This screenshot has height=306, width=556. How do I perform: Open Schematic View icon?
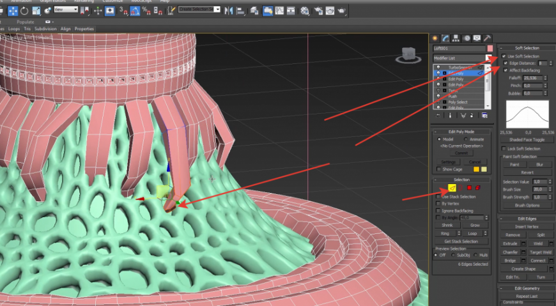click(291, 11)
